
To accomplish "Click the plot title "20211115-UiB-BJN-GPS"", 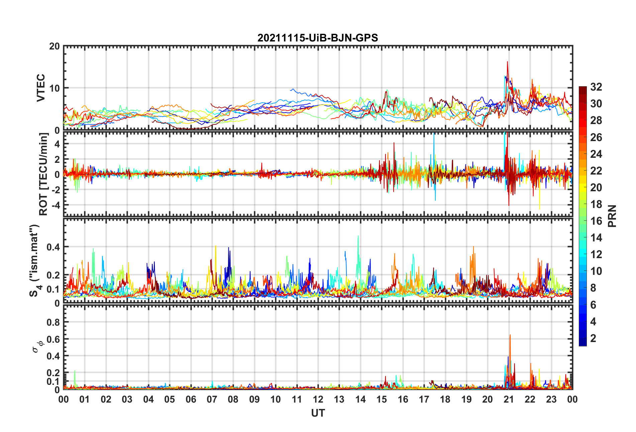I will pyautogui.click(x=318, y=38).
